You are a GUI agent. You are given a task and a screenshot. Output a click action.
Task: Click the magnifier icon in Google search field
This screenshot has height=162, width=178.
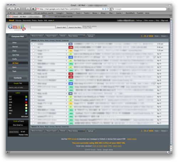tap(113, 9)
